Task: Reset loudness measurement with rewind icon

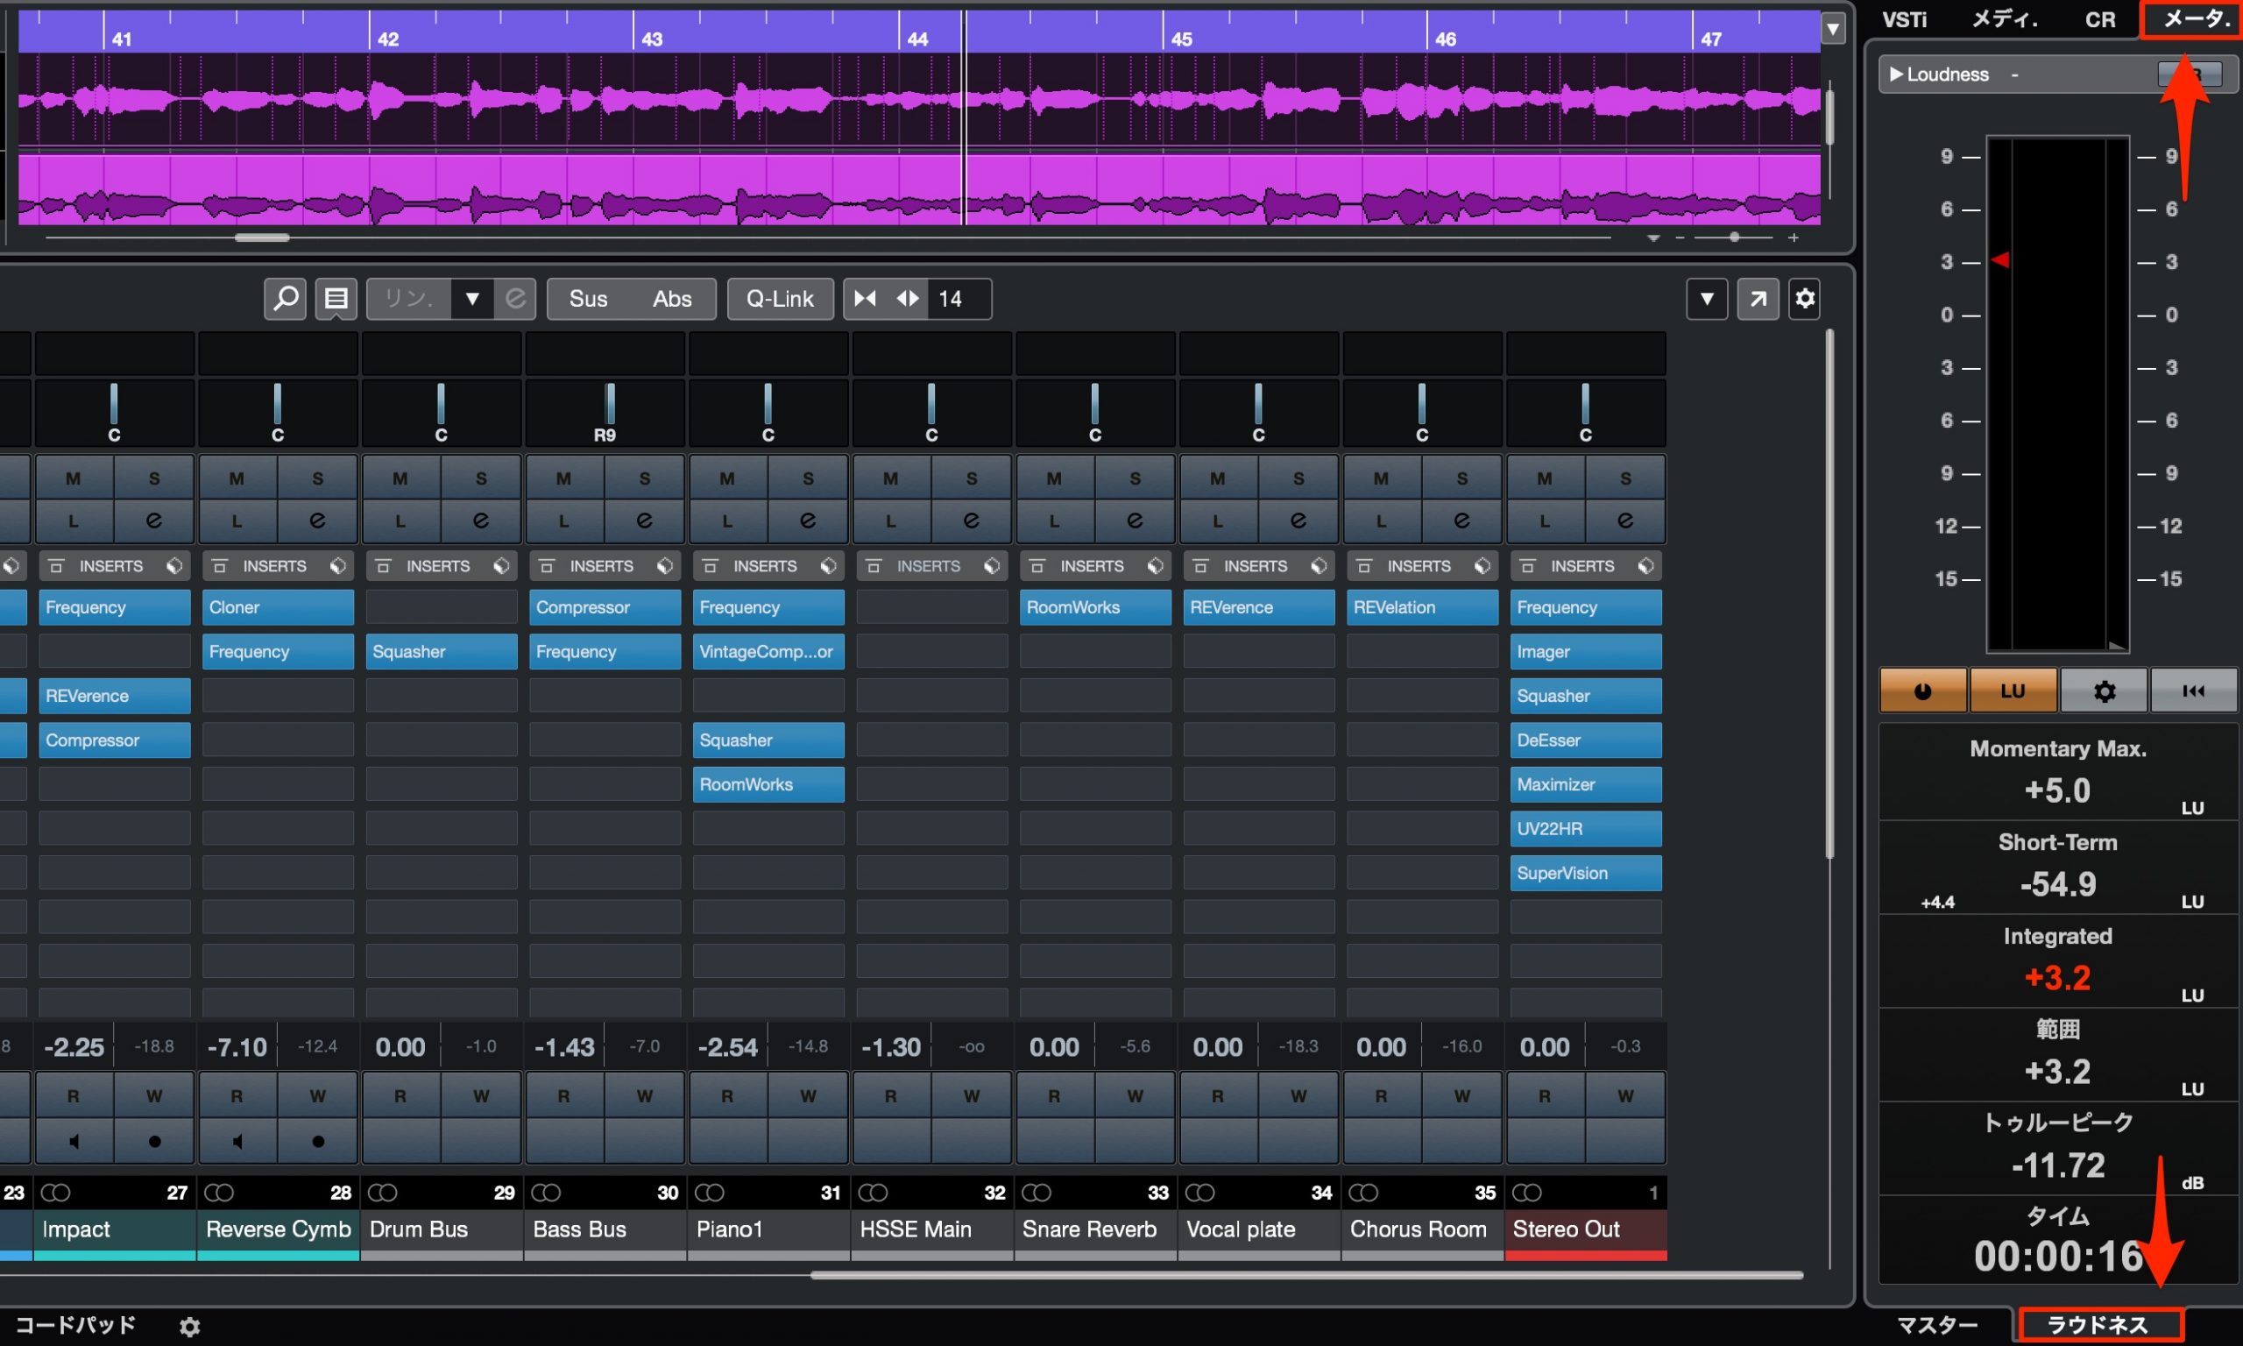Action: [2193, 691]
